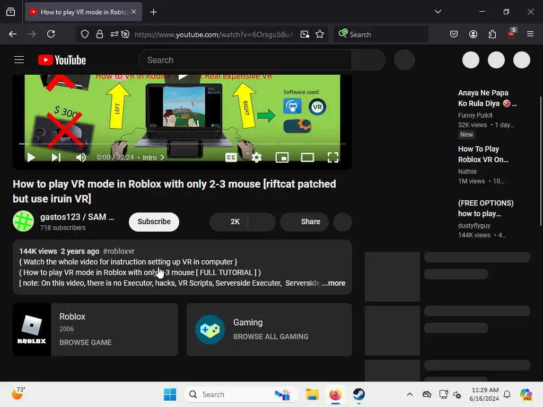Viewport: 543px width, 407px height.
Task: Open the gastos123 / SAM channel name
Action: tap(77, 217)
